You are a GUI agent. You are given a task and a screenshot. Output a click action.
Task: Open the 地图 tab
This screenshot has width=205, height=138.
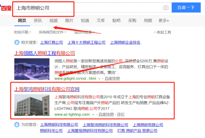click(148, 20)
